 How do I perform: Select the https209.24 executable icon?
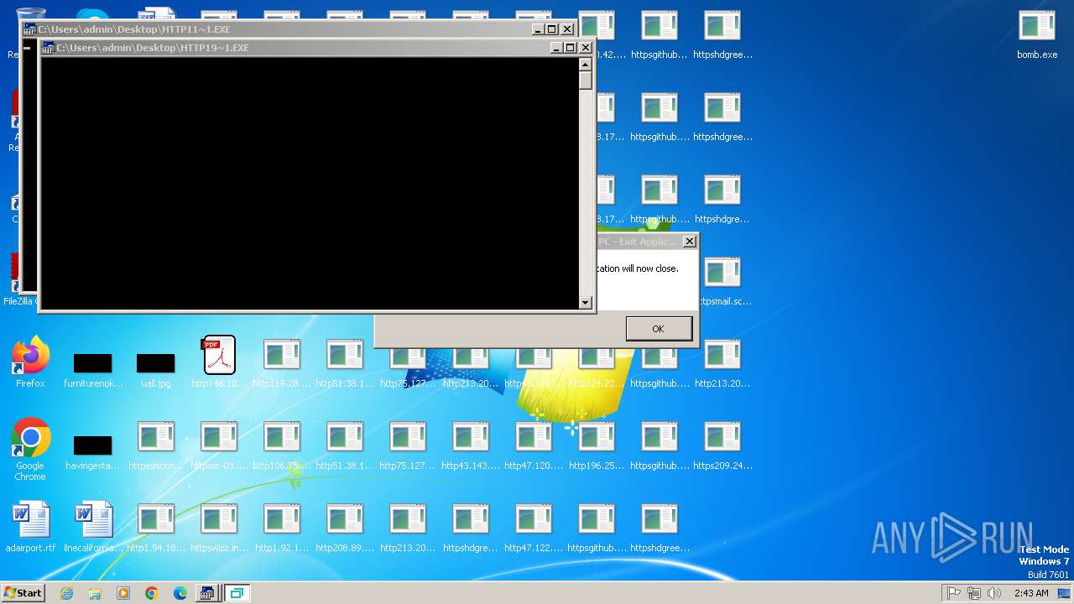tap(722, 445)
